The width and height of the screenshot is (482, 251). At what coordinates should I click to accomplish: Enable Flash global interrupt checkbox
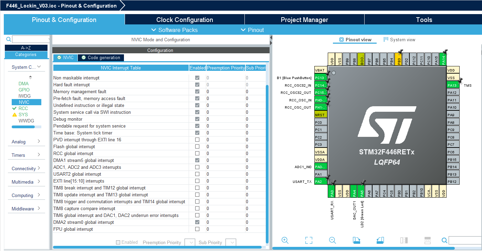pyautogui.click(x=197, y=146)
